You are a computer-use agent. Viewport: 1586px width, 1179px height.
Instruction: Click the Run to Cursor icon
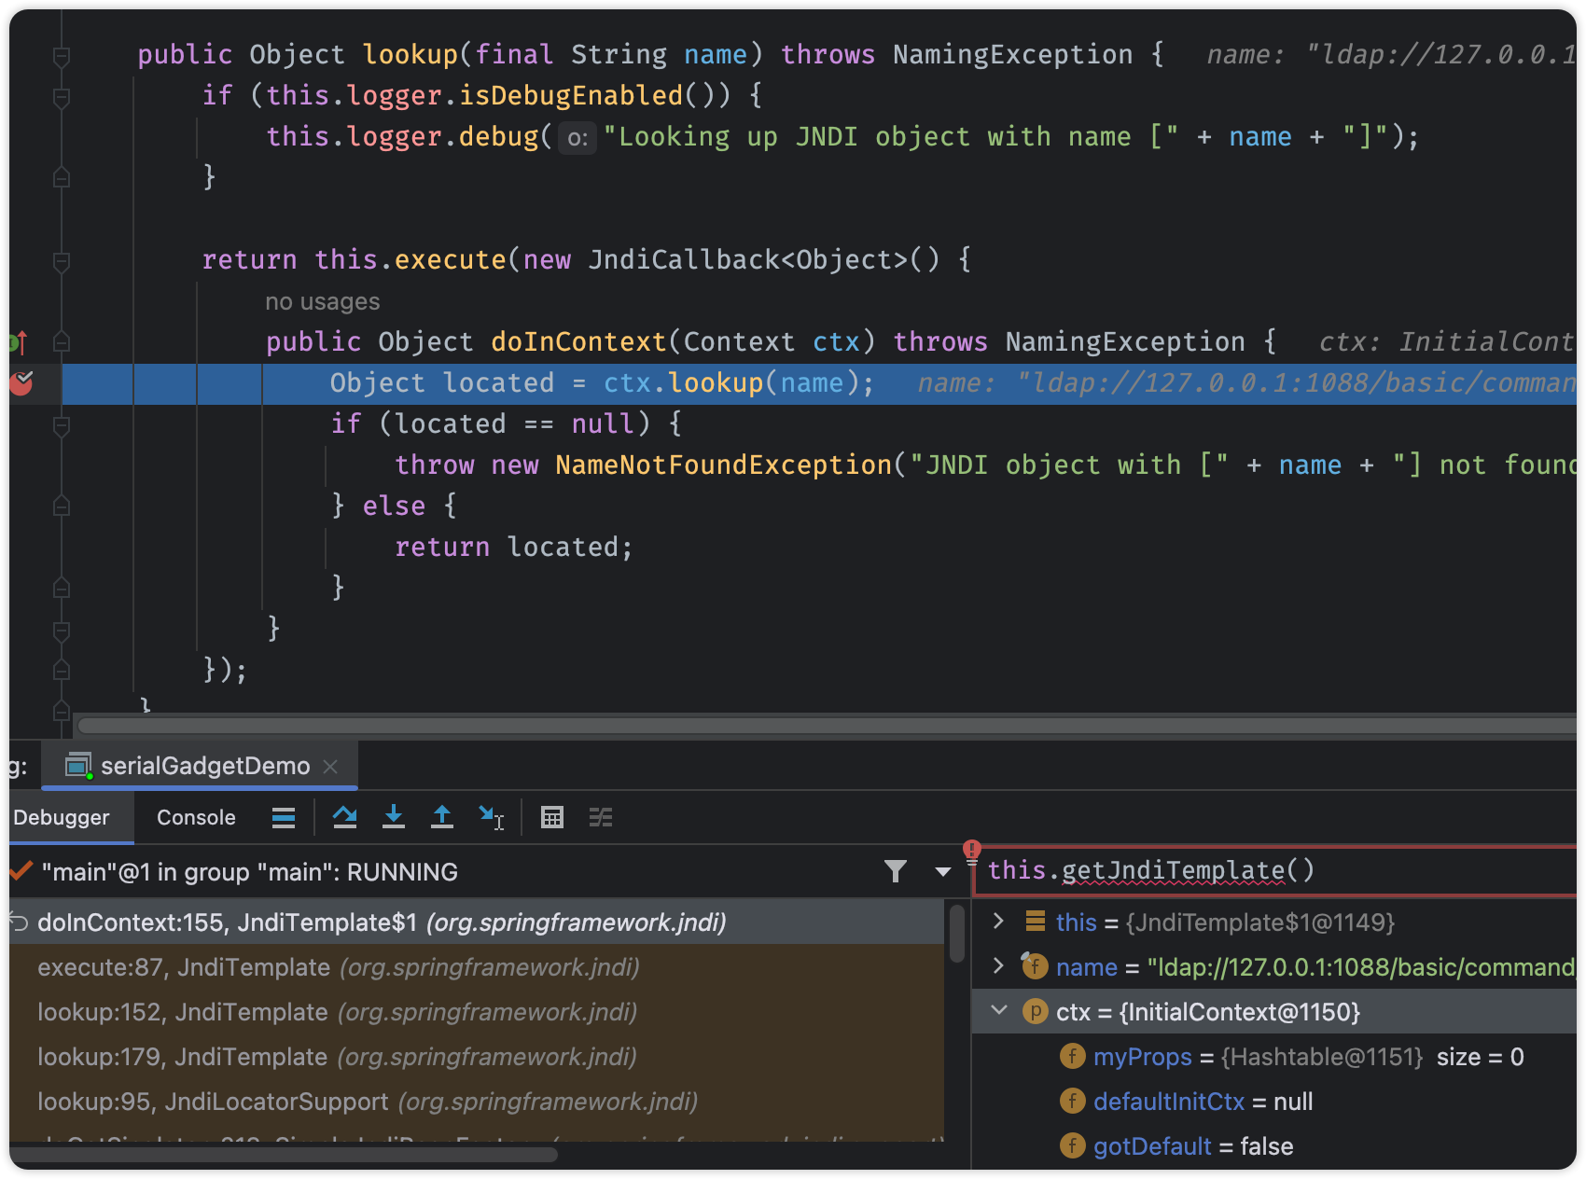[x=491, y=818]
